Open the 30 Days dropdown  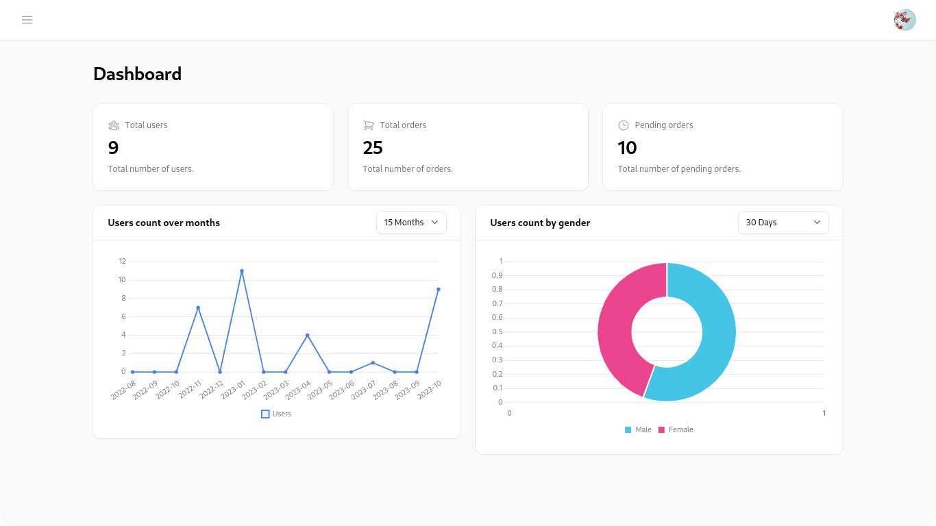[x=783, y=223]
